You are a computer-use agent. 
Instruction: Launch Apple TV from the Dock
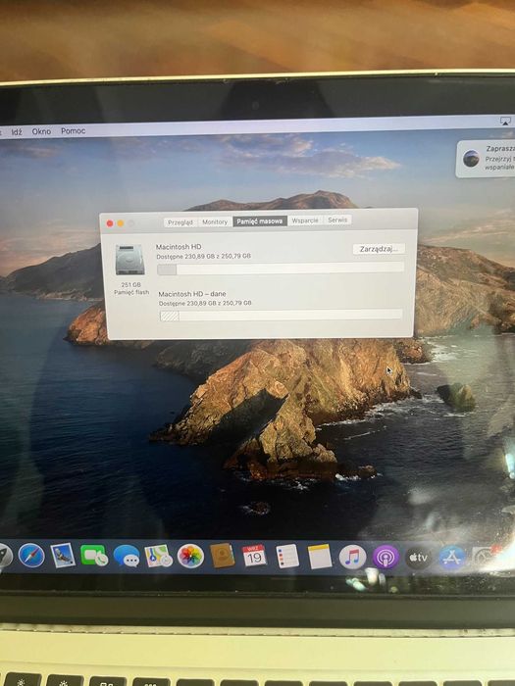[x=418, y=557]
